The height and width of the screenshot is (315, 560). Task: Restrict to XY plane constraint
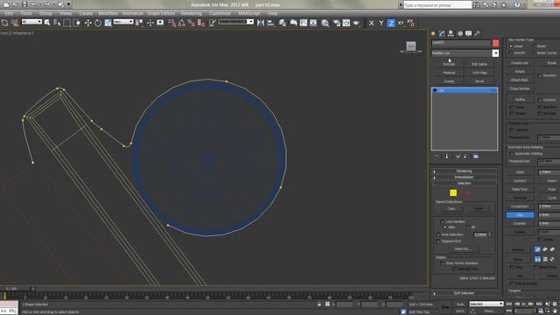pos(401,24)
